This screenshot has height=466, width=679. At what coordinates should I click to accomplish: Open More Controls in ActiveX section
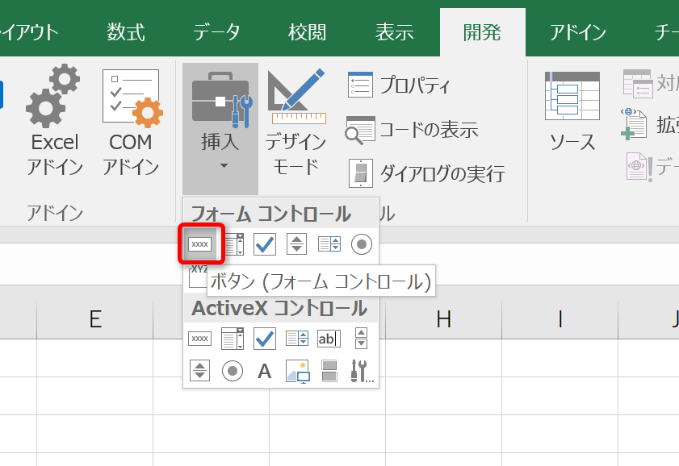click(362, 372)
